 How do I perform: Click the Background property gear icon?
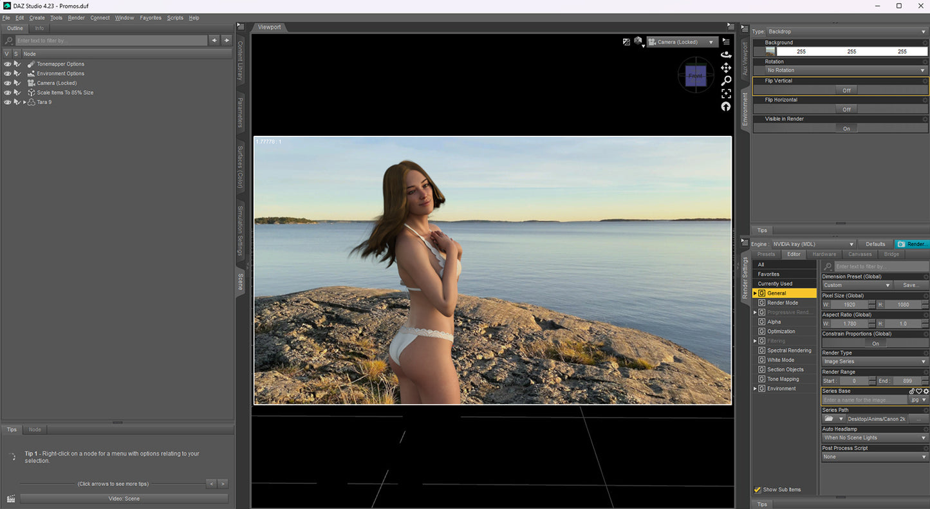[x=925, y=42]
